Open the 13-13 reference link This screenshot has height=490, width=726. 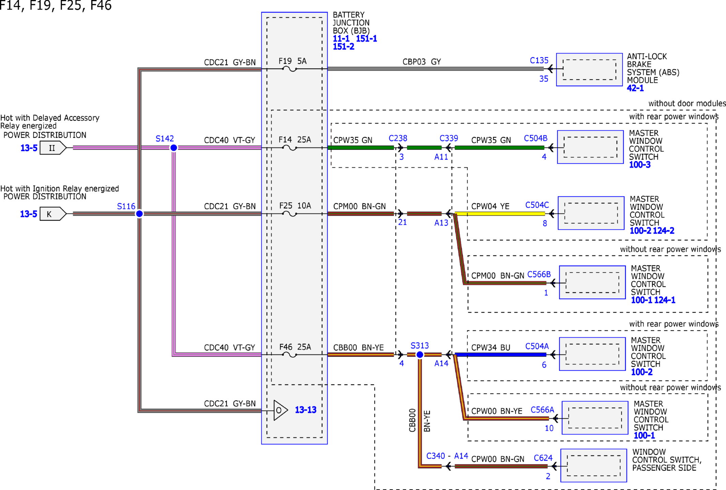[305, 410]
